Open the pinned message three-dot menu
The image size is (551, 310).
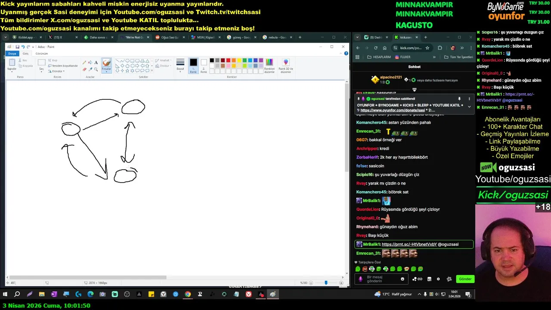pos(469,99)
